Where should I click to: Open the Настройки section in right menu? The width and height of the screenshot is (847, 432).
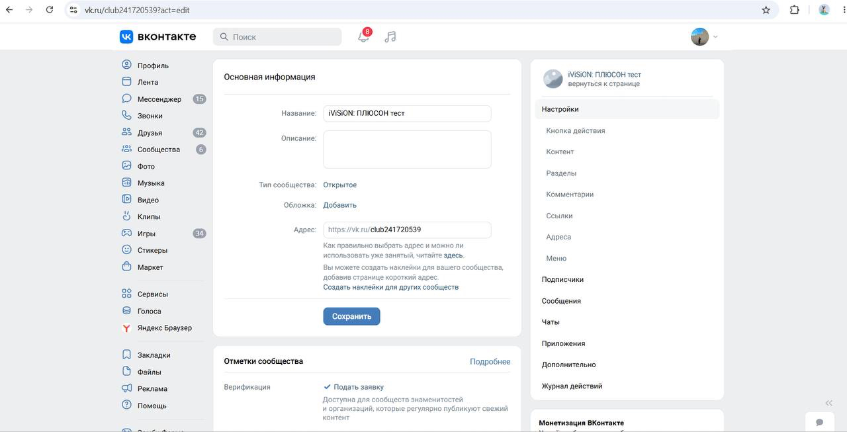click(627, 109)
